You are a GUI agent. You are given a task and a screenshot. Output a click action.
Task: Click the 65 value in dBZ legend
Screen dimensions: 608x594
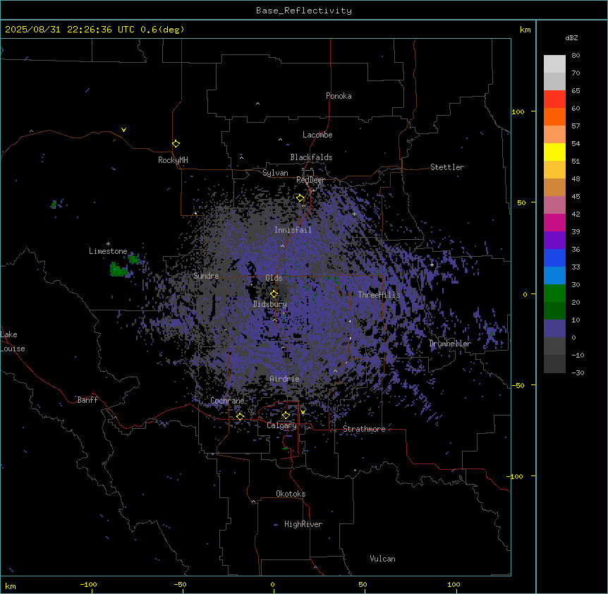click(x=576, y=91)
